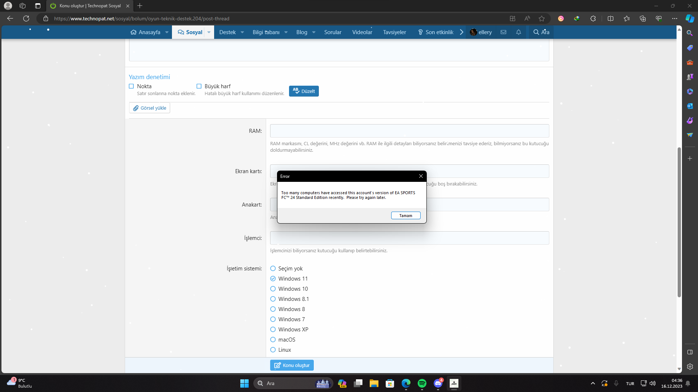Image resolution: width=698 pixels, height=392 pixels.
Task: Open the Videolar menu item
Action: pos(362,32)
